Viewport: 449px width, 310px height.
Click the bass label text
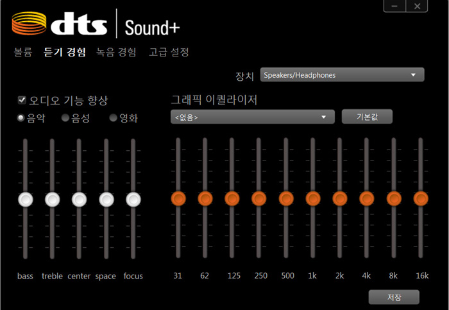(25, 276)
